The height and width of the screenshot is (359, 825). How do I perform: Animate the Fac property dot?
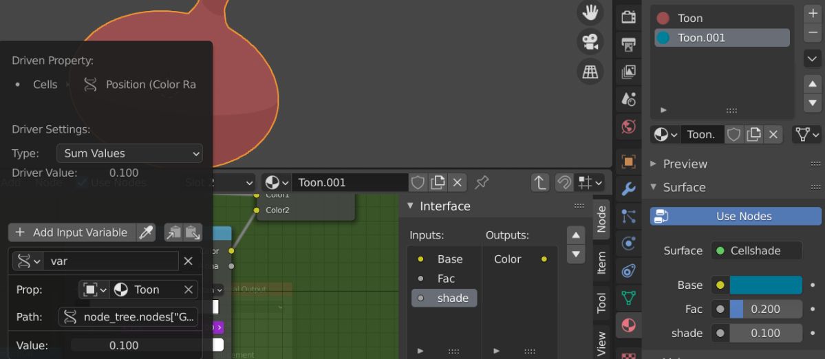[813, 309]
